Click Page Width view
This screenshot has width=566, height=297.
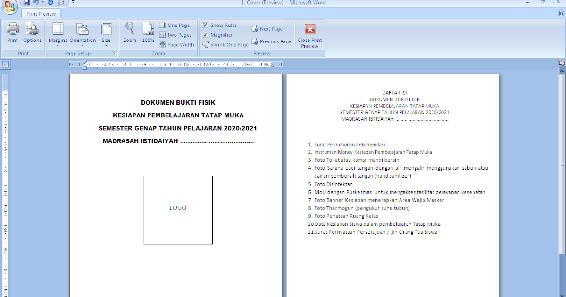[177, 44]
